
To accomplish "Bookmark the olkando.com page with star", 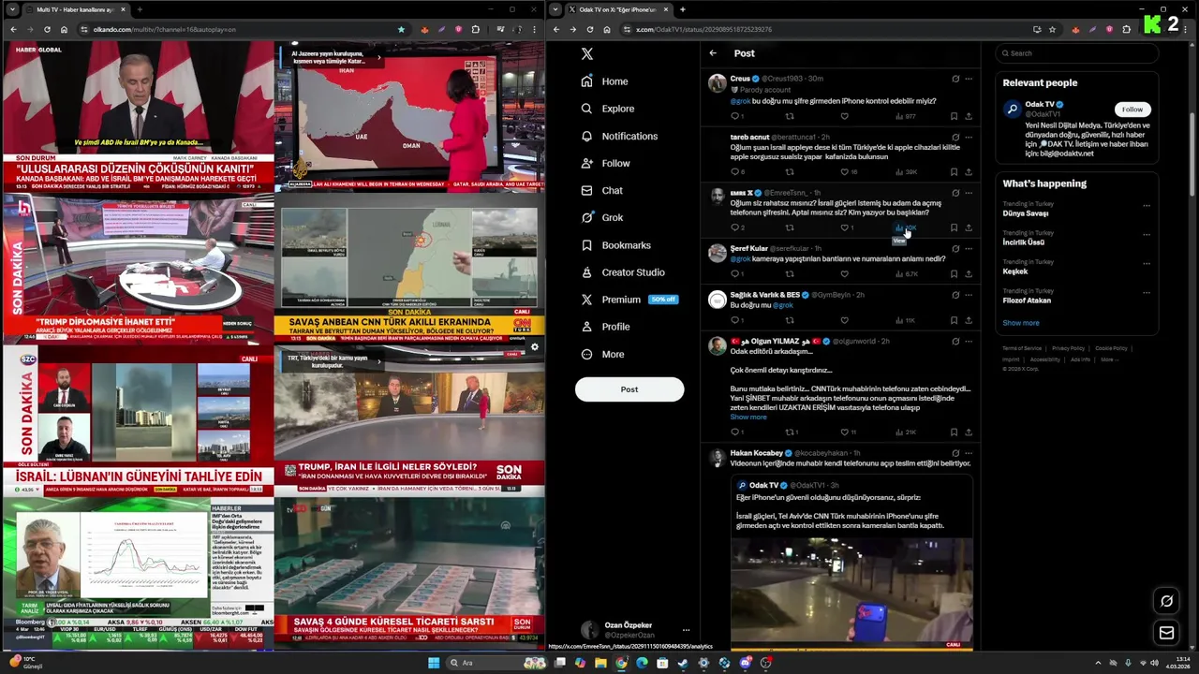I will click(401, 29).
